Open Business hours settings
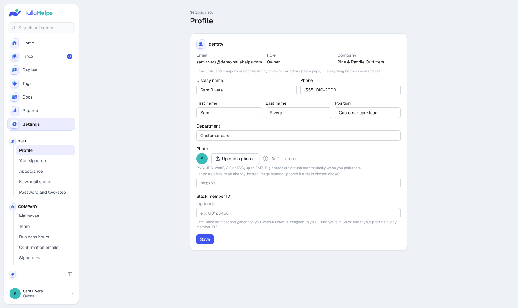 pos(45,237)
